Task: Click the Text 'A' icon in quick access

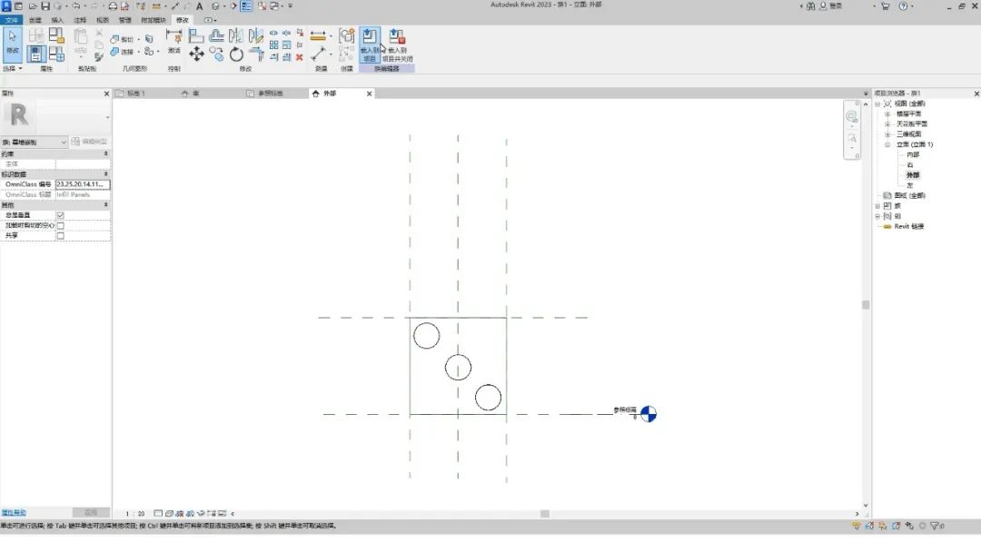Action: [x=200, y=6]
